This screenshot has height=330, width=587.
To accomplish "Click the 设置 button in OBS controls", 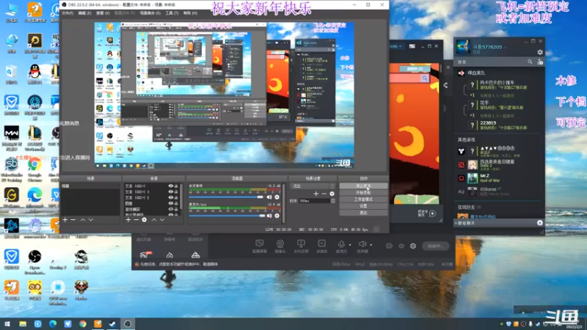I will [x=363, y=206].
